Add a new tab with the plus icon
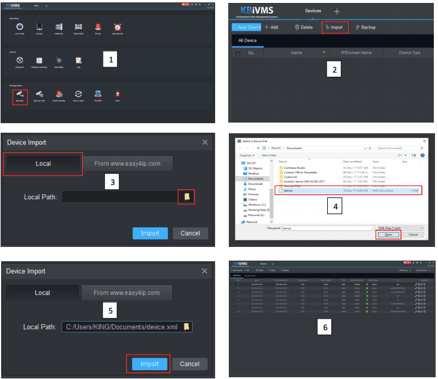 [337, 11]
